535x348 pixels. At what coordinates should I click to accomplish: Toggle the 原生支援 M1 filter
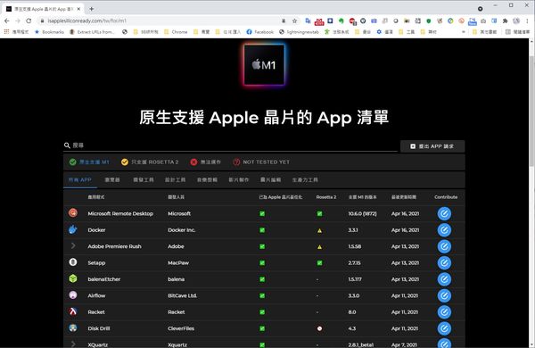pos(89,162)
